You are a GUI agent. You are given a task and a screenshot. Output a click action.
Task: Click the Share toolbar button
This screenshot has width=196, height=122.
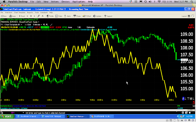[x=77, y=16]
